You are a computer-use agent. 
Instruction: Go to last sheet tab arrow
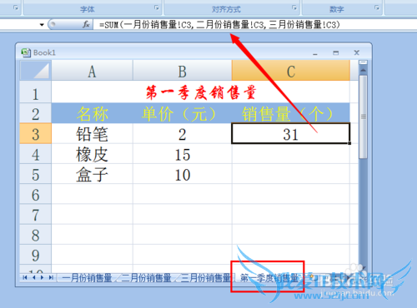click(51, 277)
